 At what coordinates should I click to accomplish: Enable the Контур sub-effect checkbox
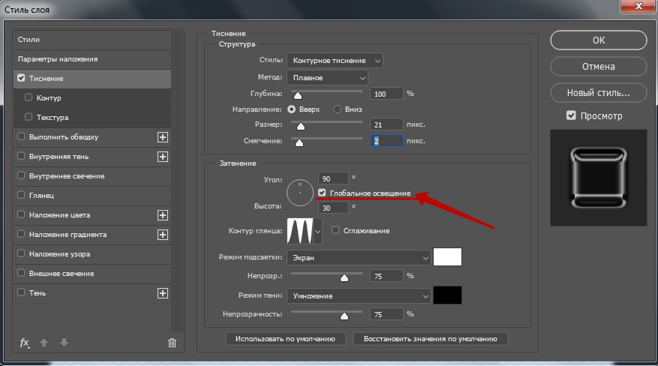point(29,97)
